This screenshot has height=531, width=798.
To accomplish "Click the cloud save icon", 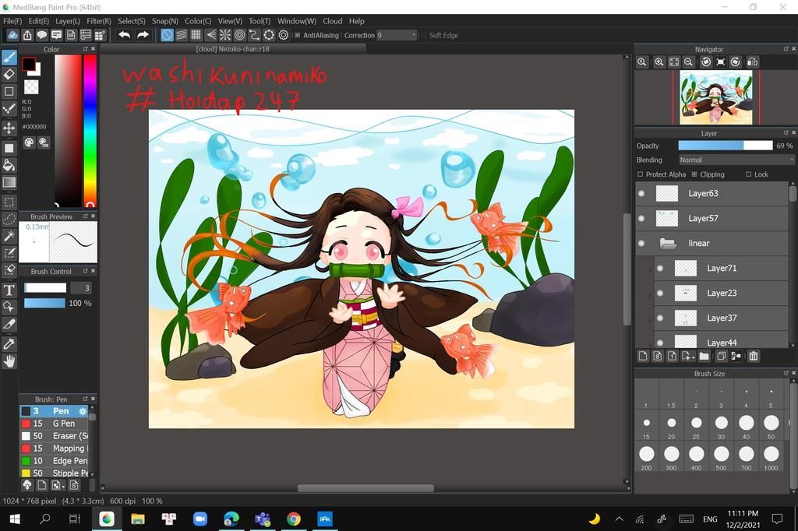I will click(12, 35).
